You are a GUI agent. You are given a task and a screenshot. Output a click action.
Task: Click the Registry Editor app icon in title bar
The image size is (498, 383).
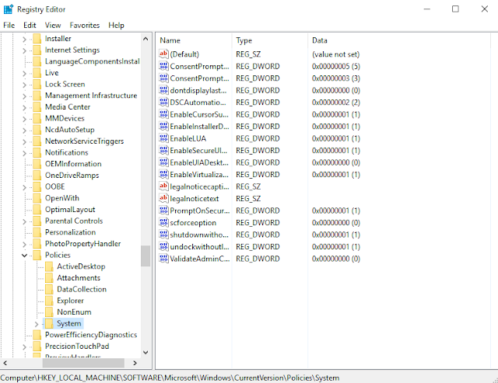pyautogui.click(x=9, y=9)
